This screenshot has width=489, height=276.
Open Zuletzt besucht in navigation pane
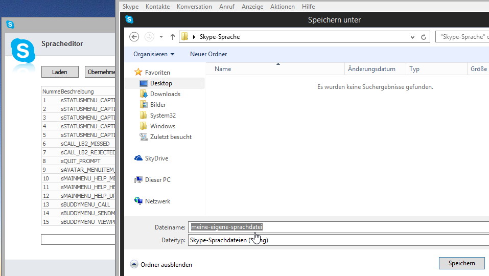click(x=171, y=137)
